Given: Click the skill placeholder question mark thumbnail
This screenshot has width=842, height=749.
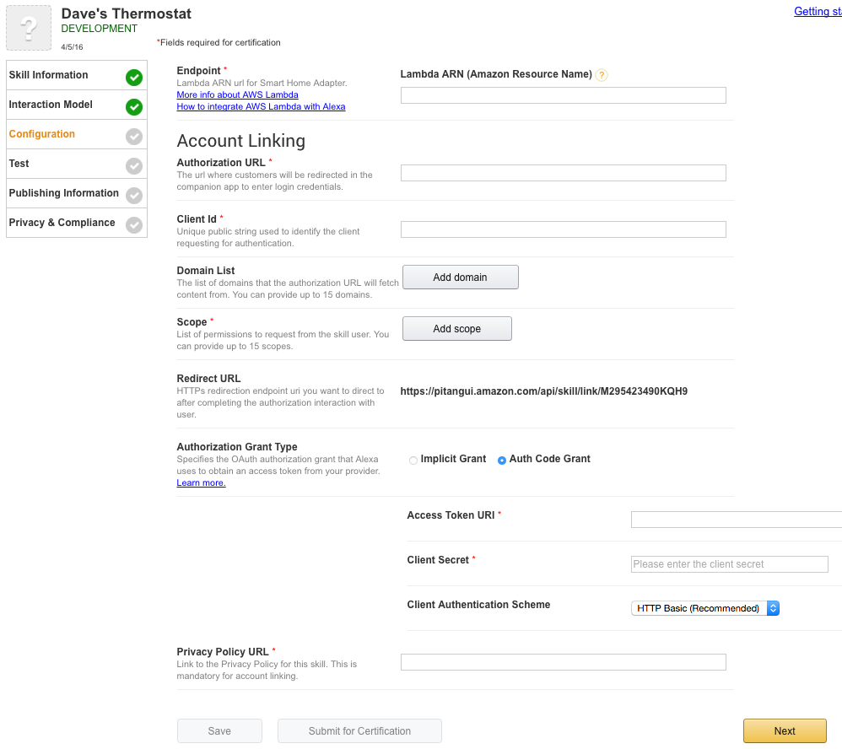Looking at the screenshot, I should (30, 30).
